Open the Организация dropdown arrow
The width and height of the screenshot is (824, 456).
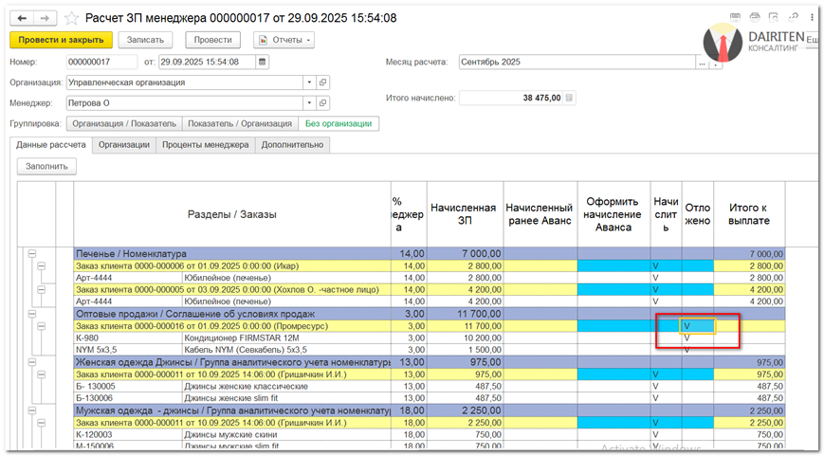309,82
